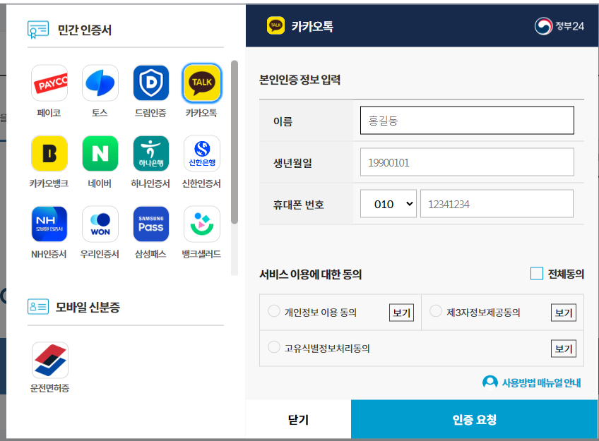Select the PAYCO certificate icon
Screen dimensions: 599x441
pos(49,83)
